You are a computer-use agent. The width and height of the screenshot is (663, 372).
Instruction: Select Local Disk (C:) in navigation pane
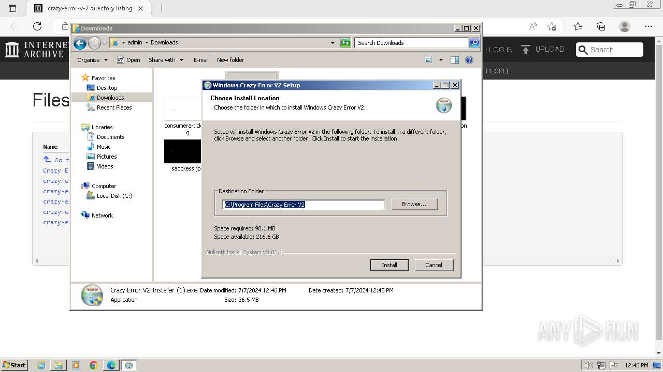pos(114,196)
